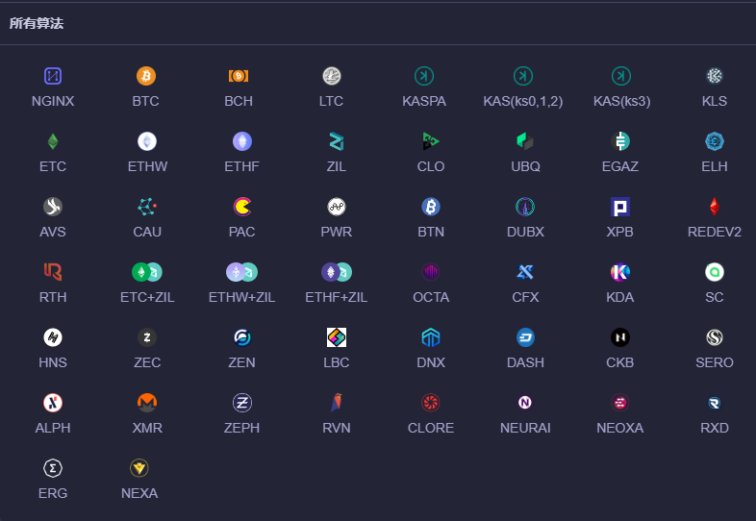Viewport: 756px width, 521px height.
Task: Select the PAC pacman-style icon
Action: pos(242,207)
